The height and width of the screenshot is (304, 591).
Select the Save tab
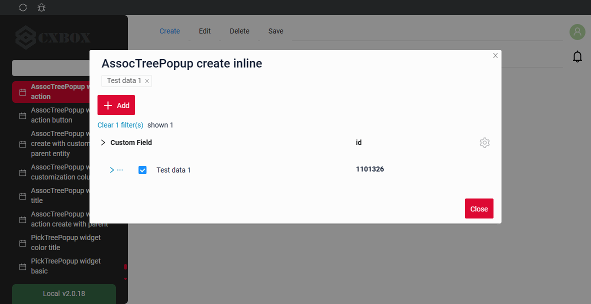(276, 31)
